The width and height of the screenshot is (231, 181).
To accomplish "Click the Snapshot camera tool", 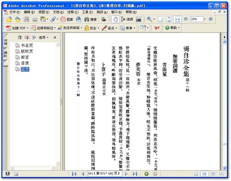I will [139, 19].
